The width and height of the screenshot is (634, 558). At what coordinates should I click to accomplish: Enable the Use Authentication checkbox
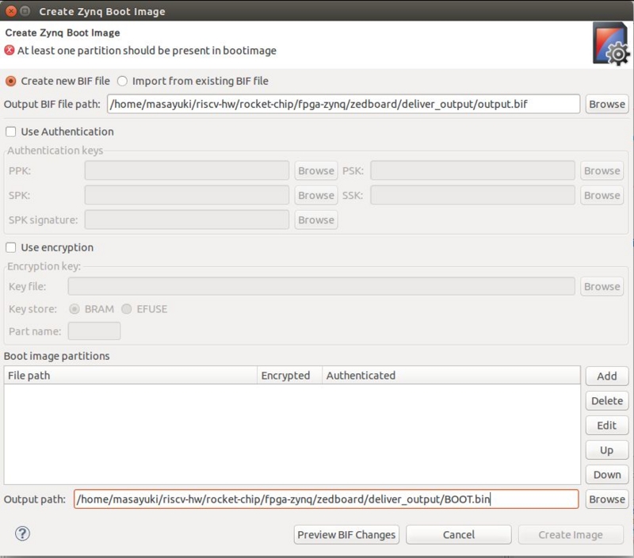point(11,132)
